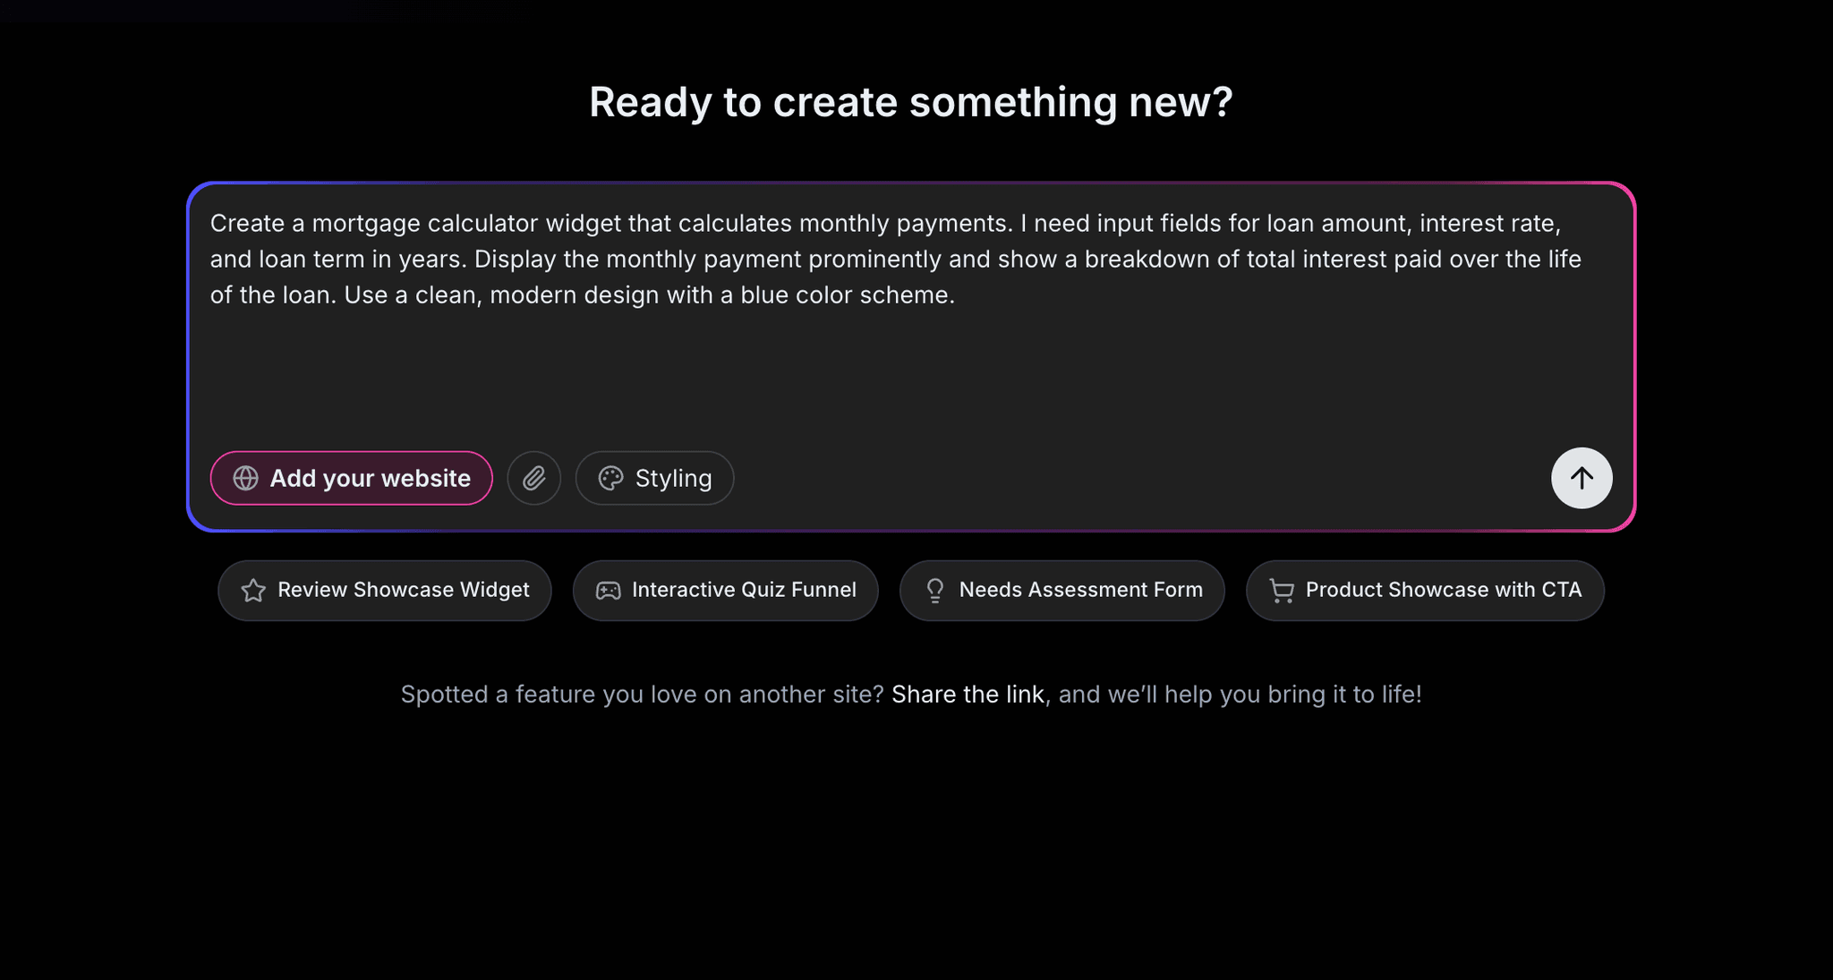
Task: Click the Ready to create something new heading
Action: click(910, 102)
